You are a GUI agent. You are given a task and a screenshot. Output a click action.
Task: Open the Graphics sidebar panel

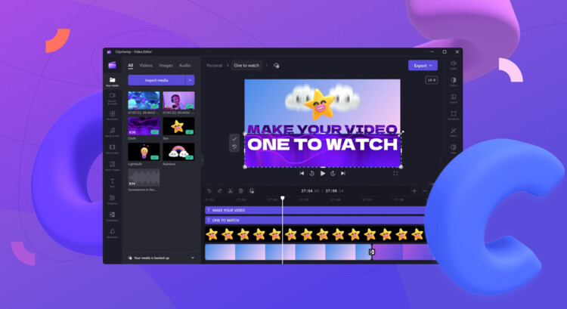112,199
